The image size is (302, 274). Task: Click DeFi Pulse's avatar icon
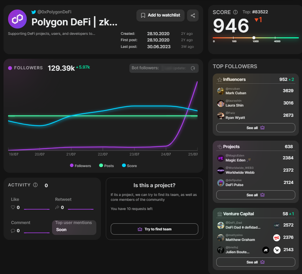[221, 183]
